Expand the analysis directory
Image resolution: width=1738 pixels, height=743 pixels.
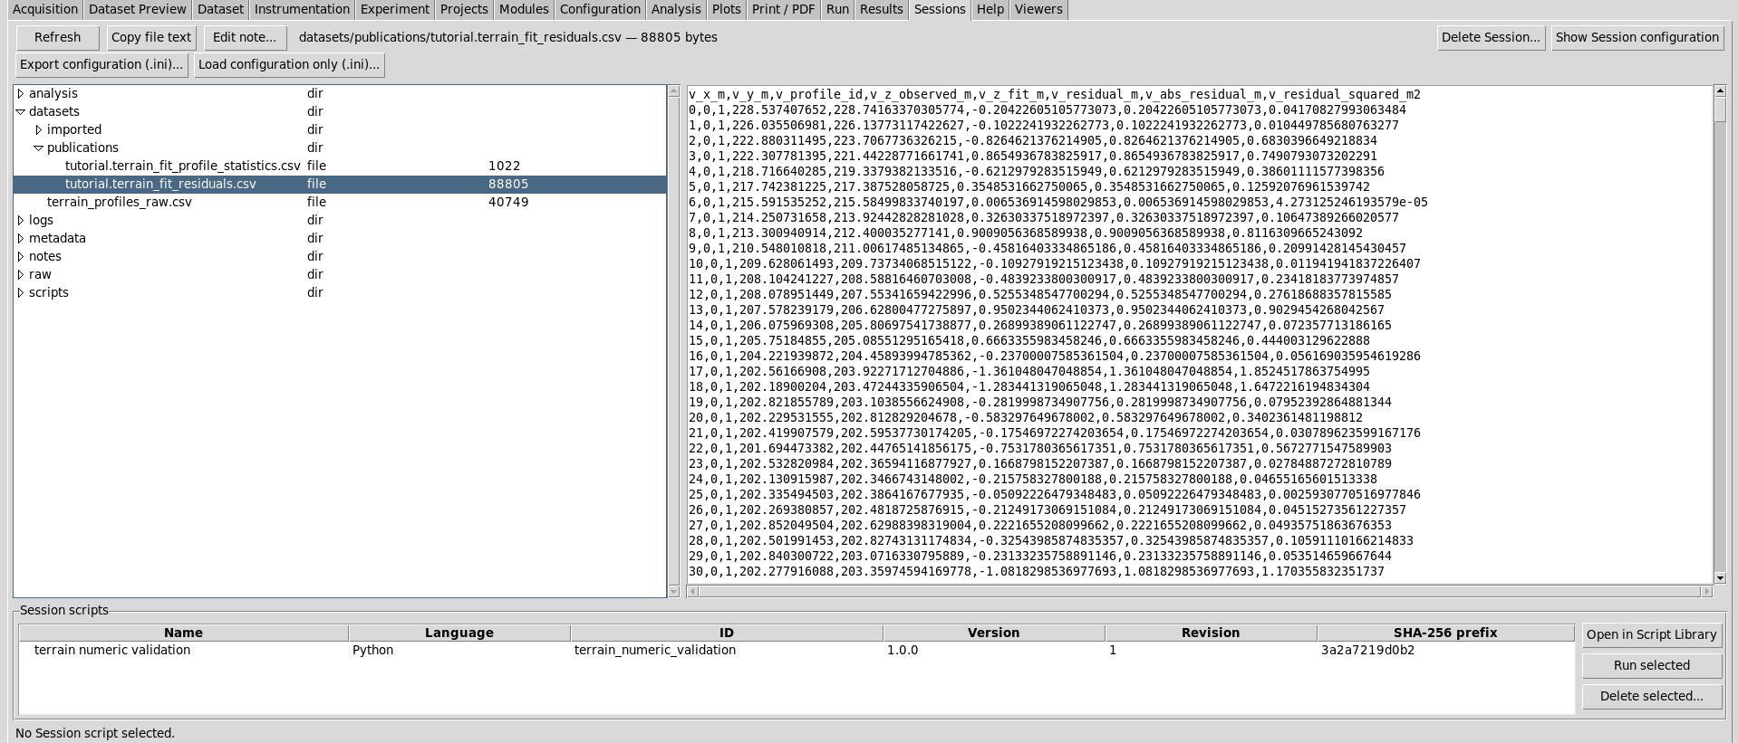point(21,93)
